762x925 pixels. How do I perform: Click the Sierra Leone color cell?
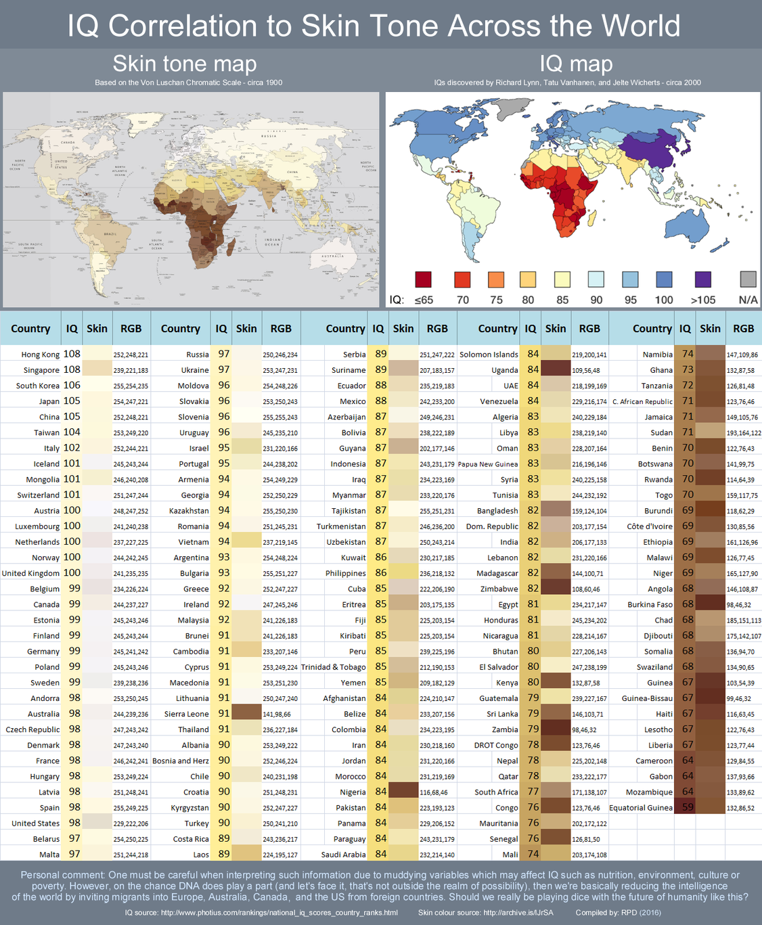(x=246, y=713)
